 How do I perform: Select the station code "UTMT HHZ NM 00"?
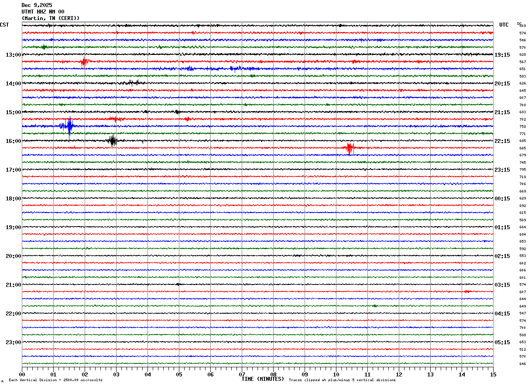pyautogui.click(x=43, y=12)
